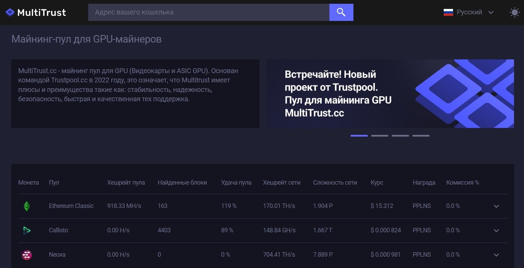This screenshot has width=524, height=268.
Task: Click the search magnifier button
Action: pos(341,12)
